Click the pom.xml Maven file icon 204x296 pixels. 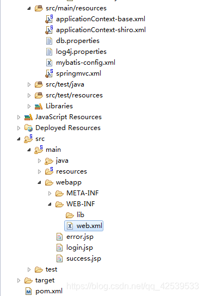[x=28, y=292]
